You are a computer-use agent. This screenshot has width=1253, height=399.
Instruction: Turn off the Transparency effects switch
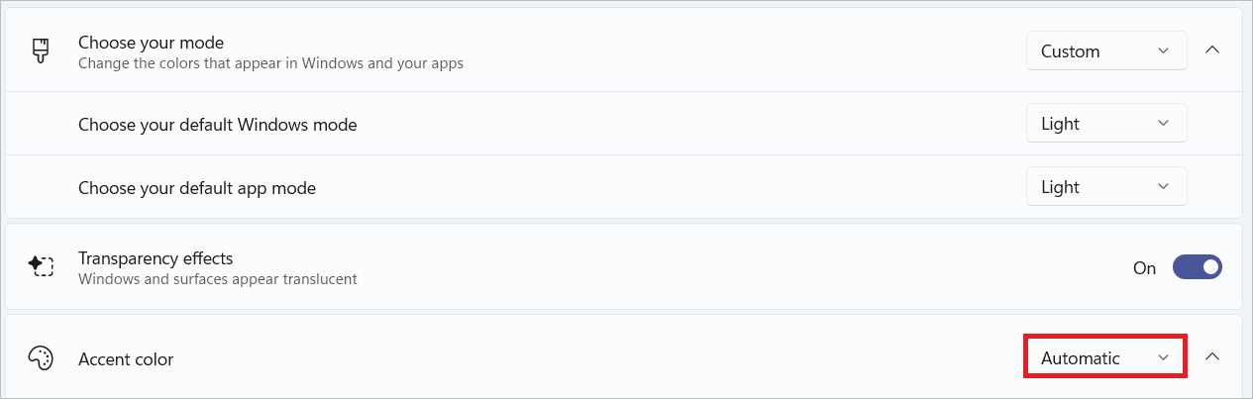coord(1198,267)
